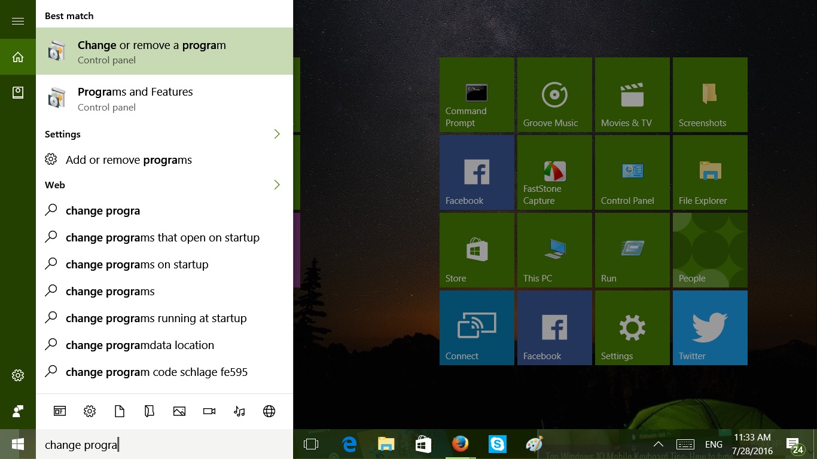Viewport: 817px width, 459px height.
Task: Search the web for 'change progra'
Action: [164, 210]
